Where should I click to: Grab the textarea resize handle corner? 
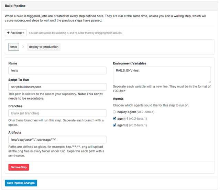tap(210, 82)
